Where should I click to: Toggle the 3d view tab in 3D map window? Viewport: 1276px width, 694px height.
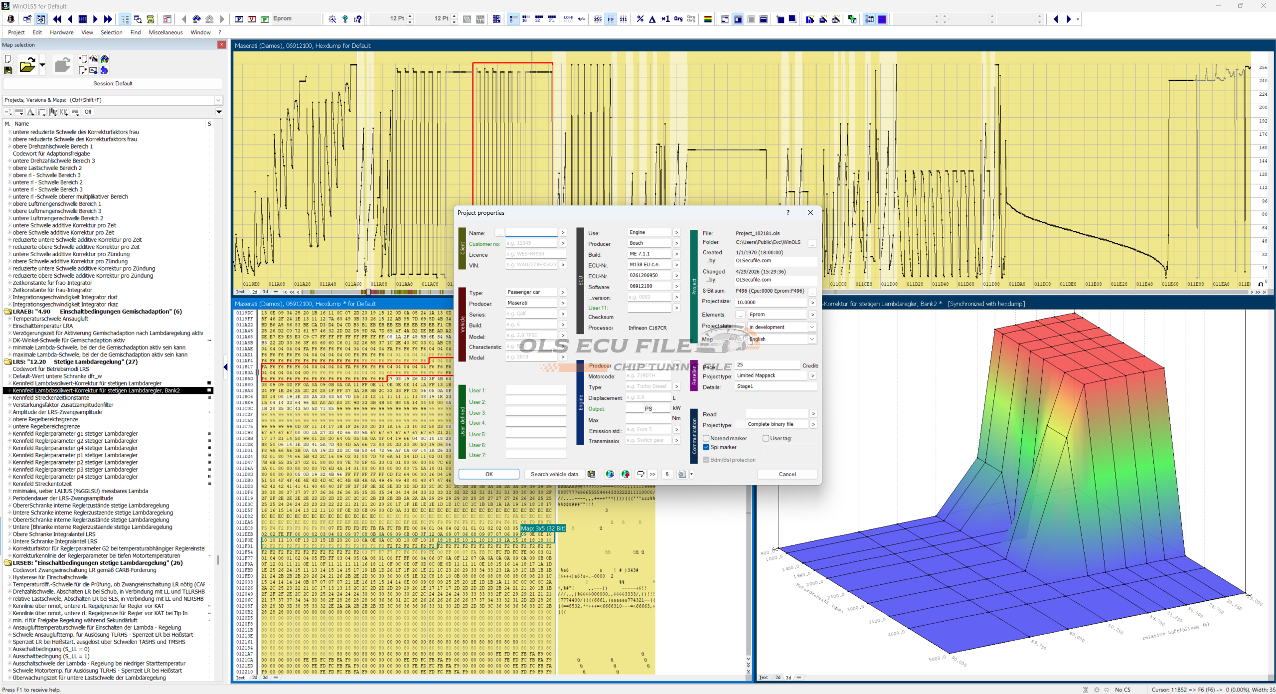(x=788, y=678)
